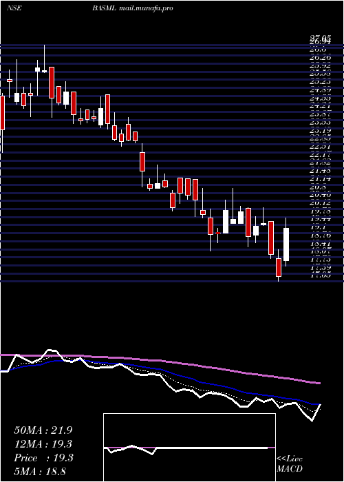Click the 23.19 price axis label

coord(321,130)
